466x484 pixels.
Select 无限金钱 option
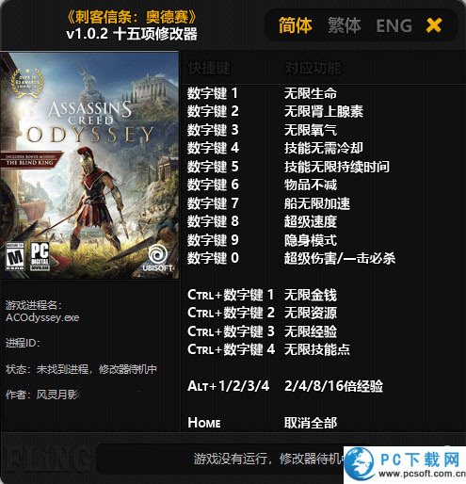(x=311, y=295)
